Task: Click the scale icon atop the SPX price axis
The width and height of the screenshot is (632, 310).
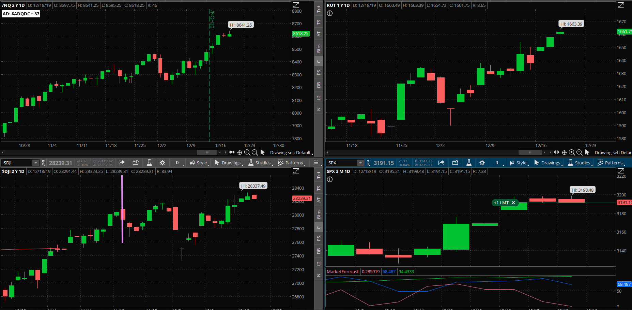Action: (621, 171)
